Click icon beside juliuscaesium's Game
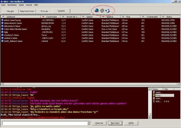Screen dimensions: 181x128 click(2, 23)
